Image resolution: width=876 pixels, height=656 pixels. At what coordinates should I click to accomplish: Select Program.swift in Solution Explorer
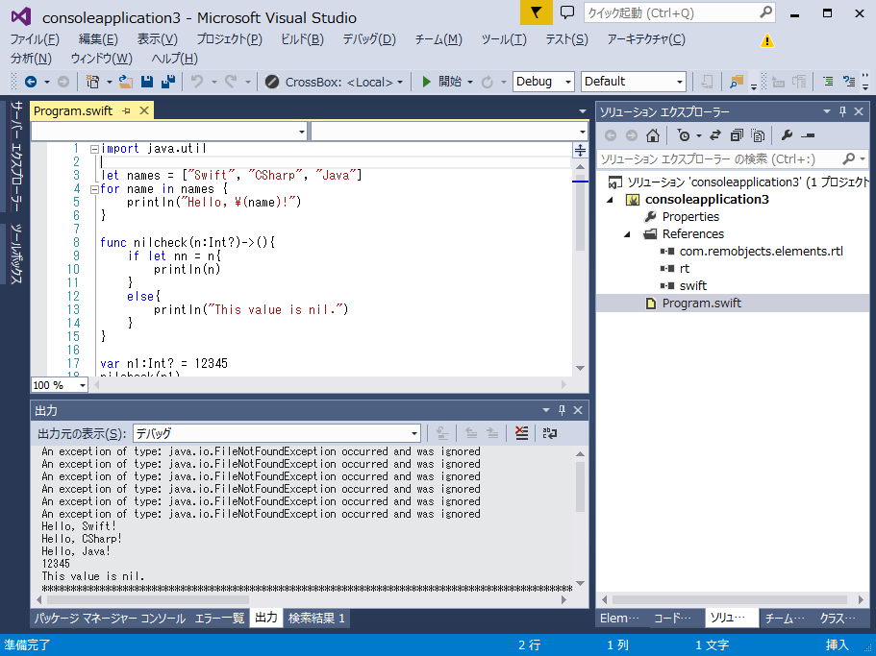point(701,304)
